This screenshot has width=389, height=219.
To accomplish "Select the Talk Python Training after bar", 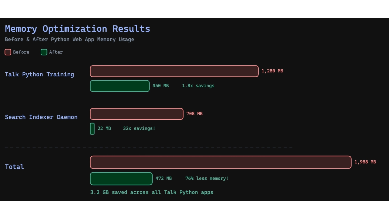I will 119,86.
